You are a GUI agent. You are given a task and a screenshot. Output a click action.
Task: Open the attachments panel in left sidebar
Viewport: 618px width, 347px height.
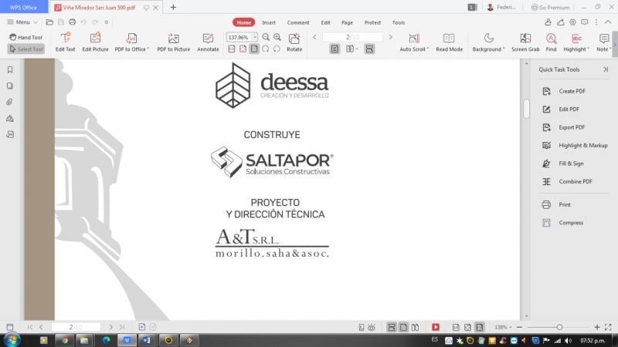pyautogui.click(x=10, y=102)
